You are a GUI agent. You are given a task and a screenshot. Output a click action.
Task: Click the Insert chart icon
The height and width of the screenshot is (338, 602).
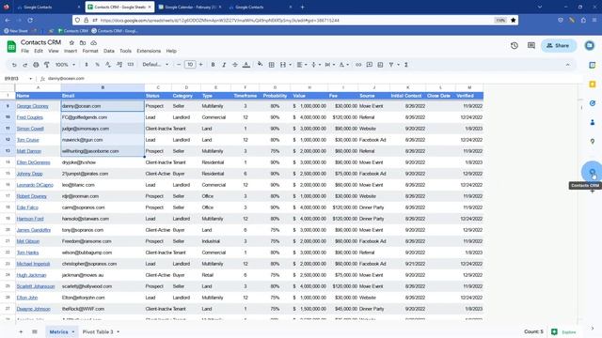pyautogui.click(x=380, y=65)
